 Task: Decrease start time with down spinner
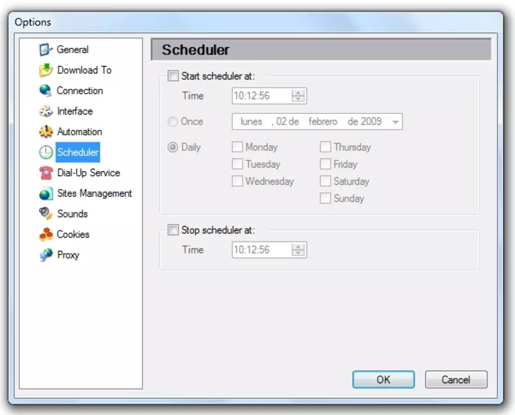(298, 99)
